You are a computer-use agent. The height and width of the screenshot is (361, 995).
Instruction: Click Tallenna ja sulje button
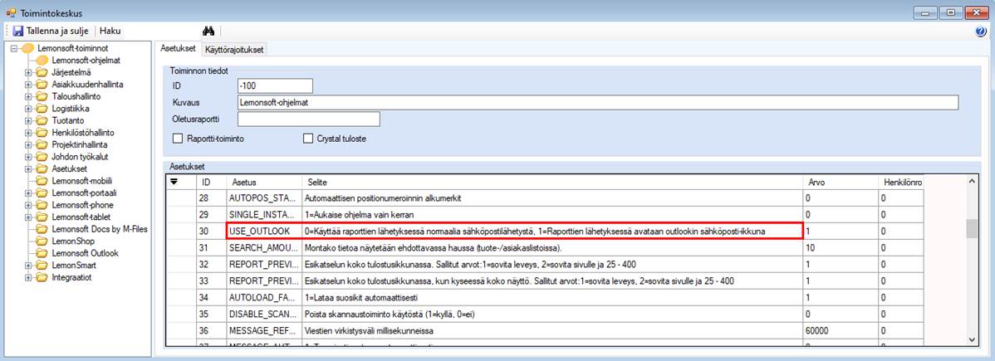[x=51, y=31]
